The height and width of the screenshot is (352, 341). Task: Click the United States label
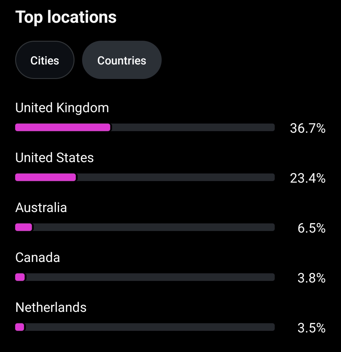pyautogui.click(x=54, y=158)
